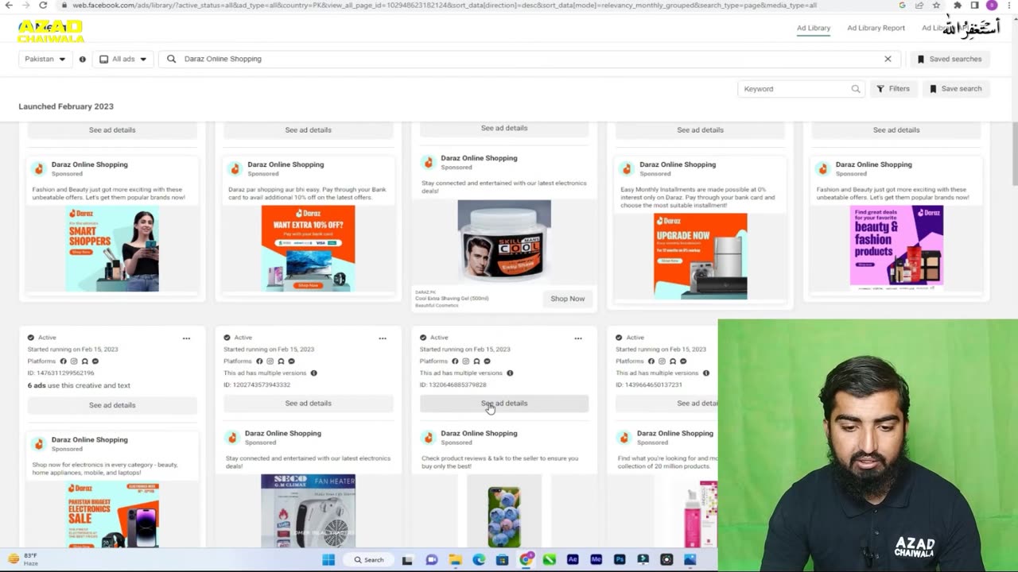This screenshot has height=572, width=1018.
Task: Click Instagram platform icon on ad 1476311299562196
Action: coord(74,361)
